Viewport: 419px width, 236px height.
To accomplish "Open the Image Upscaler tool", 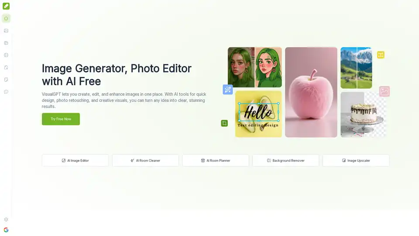I will coord(356,160).
